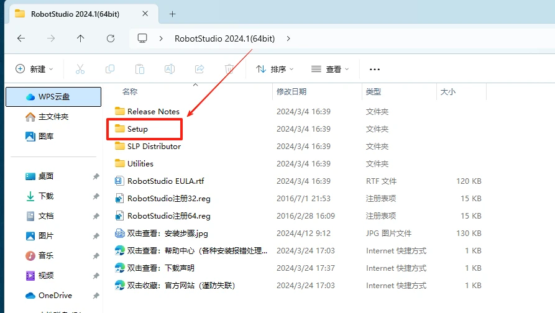
Task: Navigate up one folder level
Action: [81, 39]
